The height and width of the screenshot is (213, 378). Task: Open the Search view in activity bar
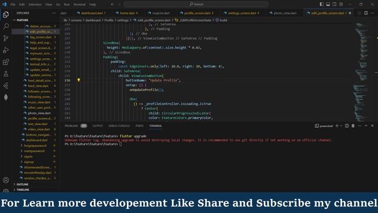(x=6, y=26)
